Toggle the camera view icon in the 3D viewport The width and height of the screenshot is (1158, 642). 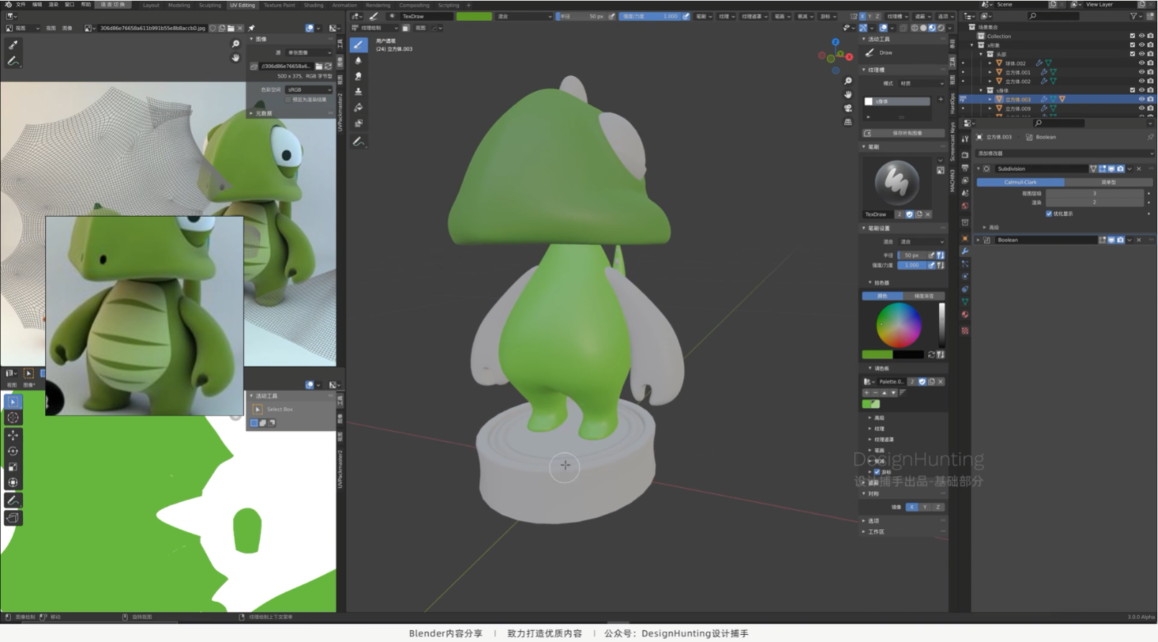(x=848, y=108)
